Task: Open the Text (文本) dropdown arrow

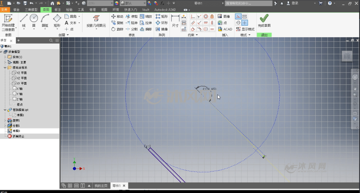Action: (x=79, y=23)
